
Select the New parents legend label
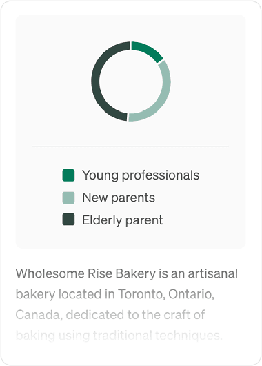click(x=119, y=198)
